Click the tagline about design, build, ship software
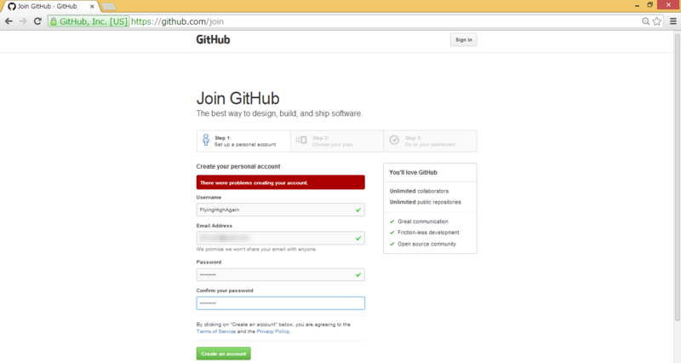Screen dimensions: 681x363 tap(279, 113)
